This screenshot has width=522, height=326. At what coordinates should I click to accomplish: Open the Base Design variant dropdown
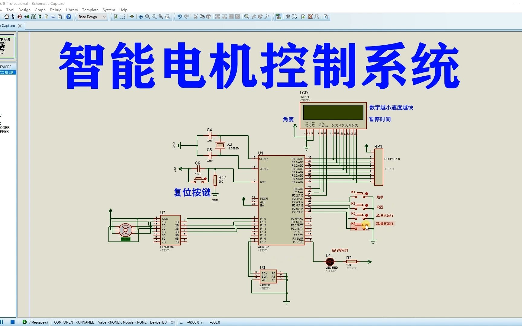pyautogui.click(x=92, y=17)
